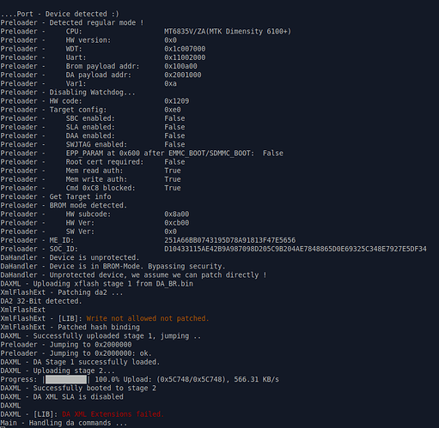The height and width of the screenshot is (428, 439).
Task: Click the 'Uploading xflash stage 1' line
Action: [x=97, y=284]
